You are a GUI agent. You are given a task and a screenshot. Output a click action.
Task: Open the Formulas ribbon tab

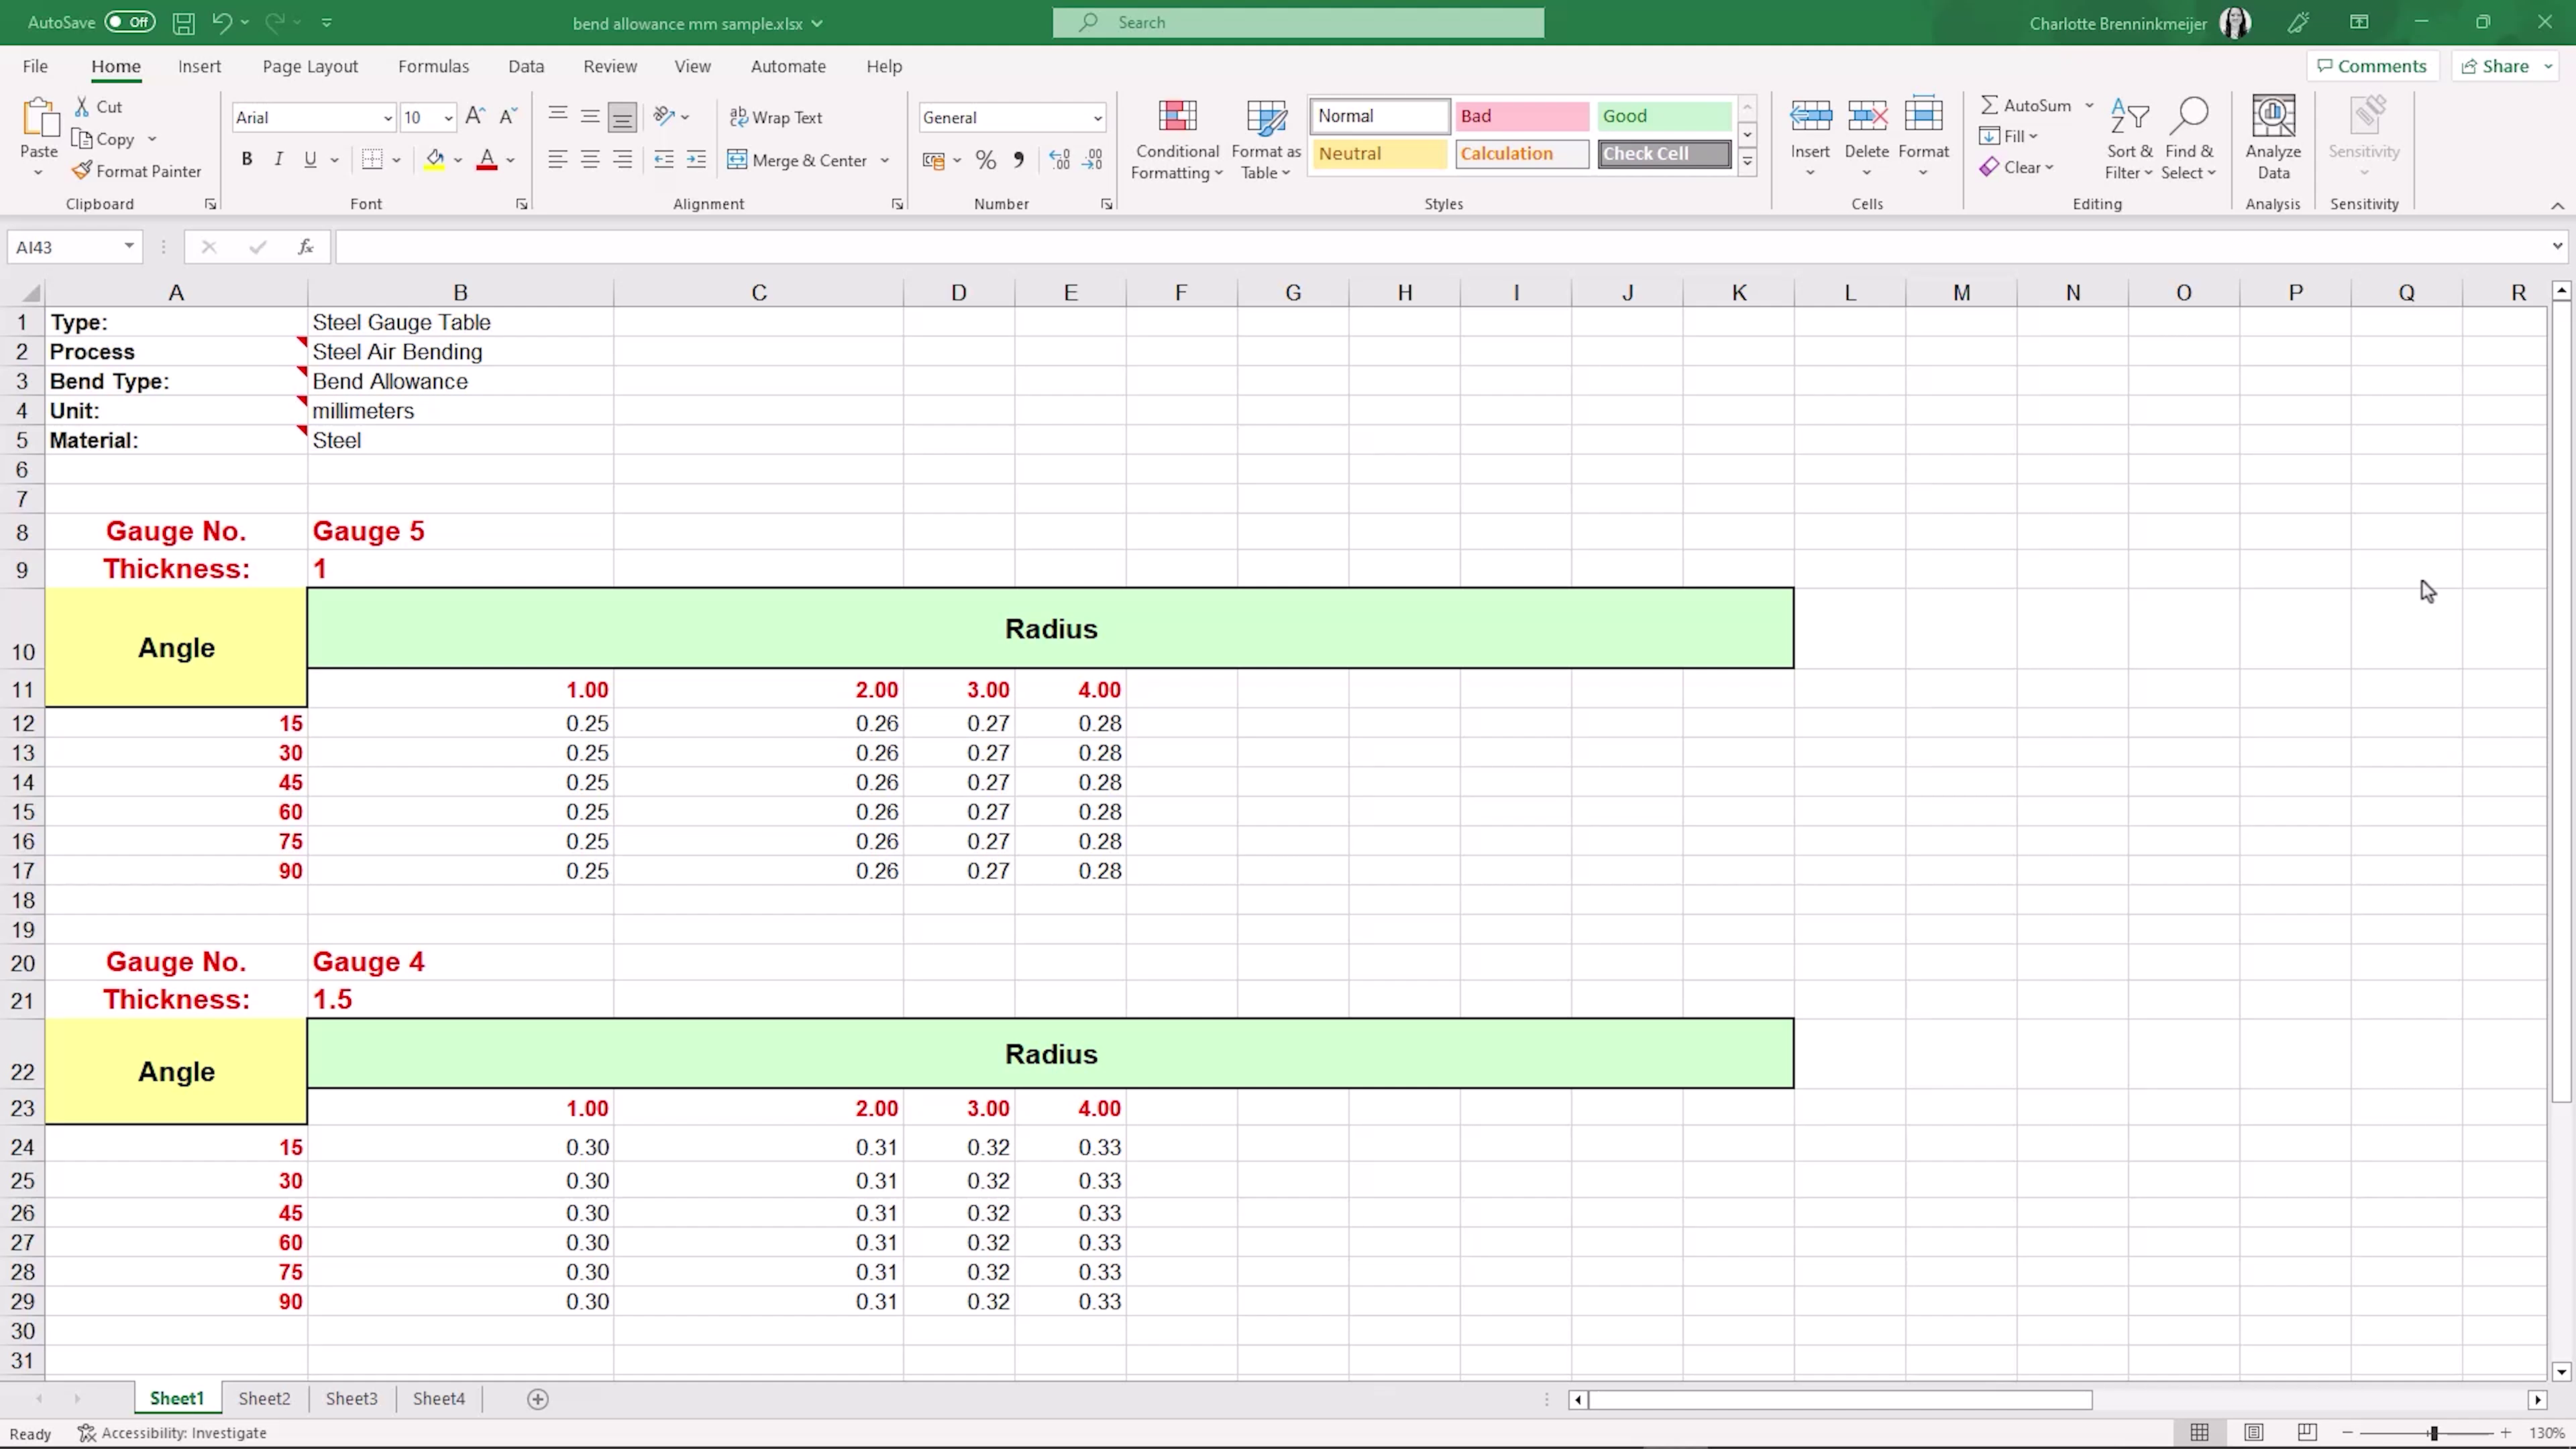(433, 66)
